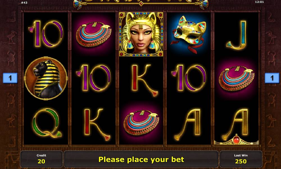Click the cat queen portrait symbol

click(141, 34)
